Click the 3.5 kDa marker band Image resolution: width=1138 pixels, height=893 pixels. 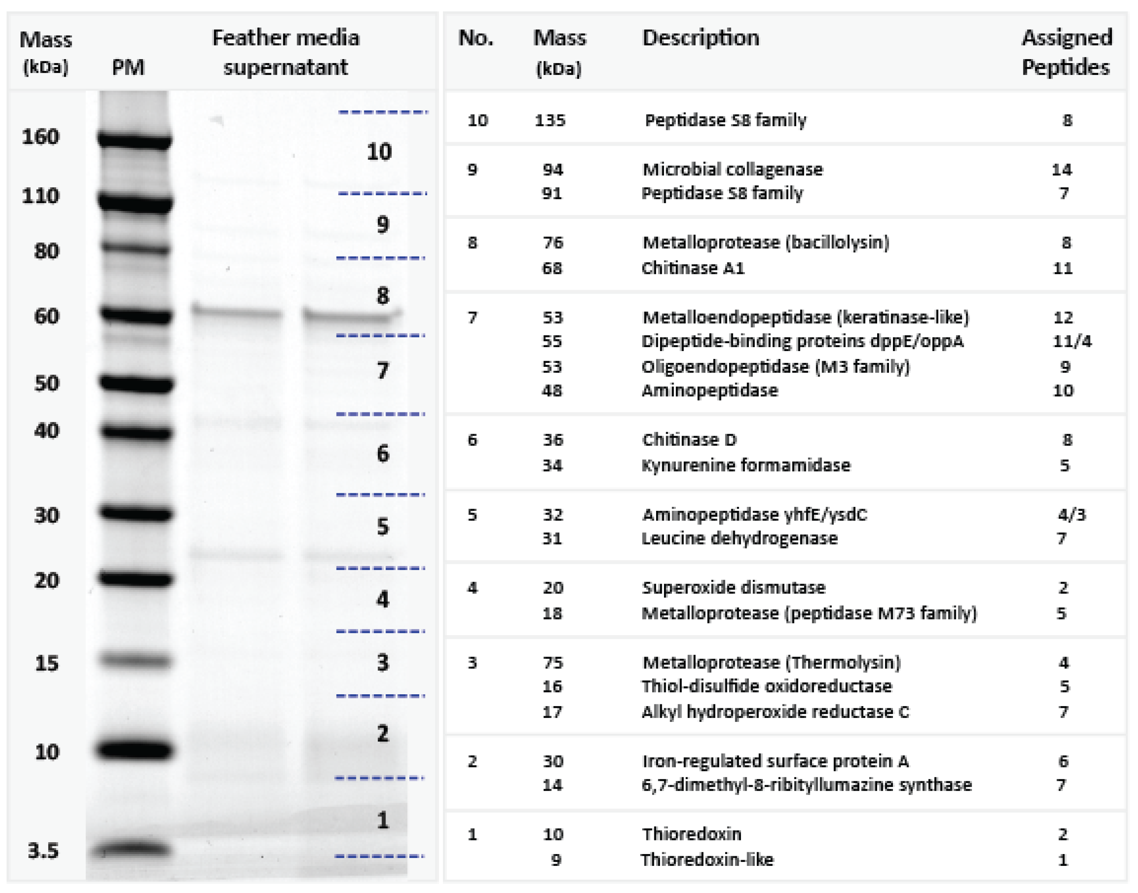pos(132,850)
